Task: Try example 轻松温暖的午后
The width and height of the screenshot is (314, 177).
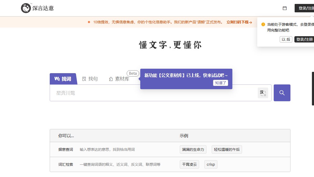Action: tap(227, 149)
